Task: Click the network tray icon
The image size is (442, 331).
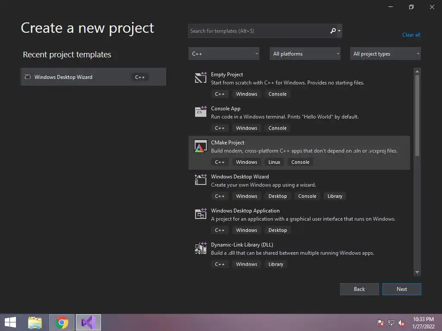Action: pyautogui.click(x=391, y=323)
